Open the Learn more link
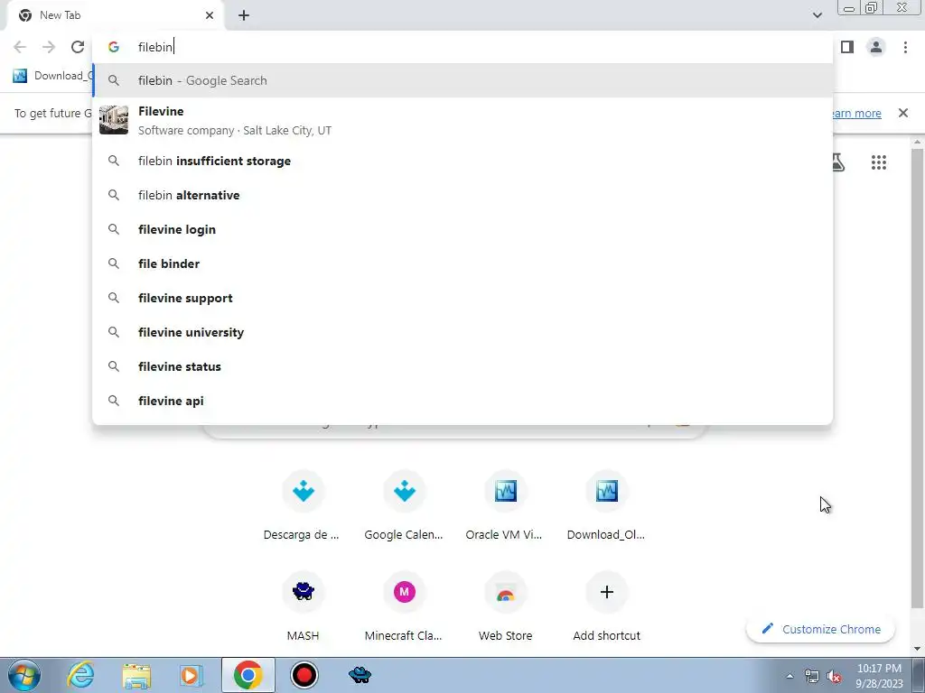 (856, 113)
